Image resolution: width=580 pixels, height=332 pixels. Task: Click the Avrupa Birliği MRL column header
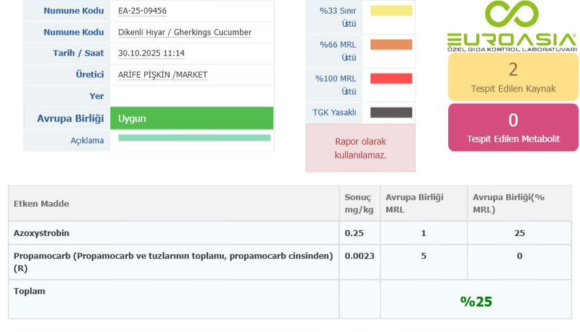tap(414, 204)
